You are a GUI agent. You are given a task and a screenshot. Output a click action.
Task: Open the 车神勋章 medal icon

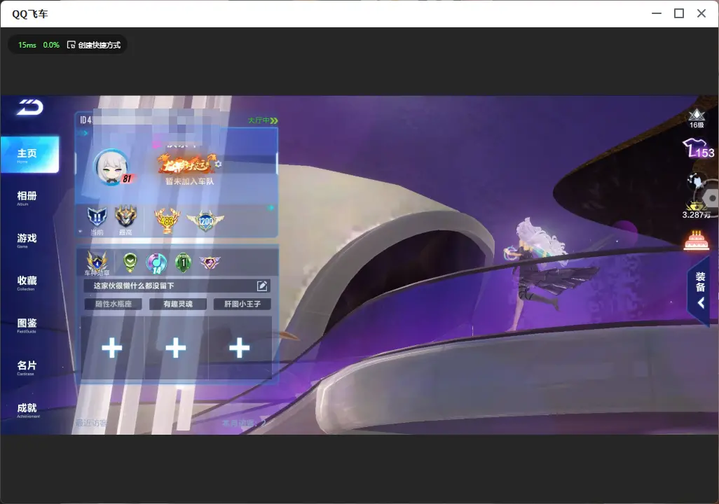(x=97, y=263)
